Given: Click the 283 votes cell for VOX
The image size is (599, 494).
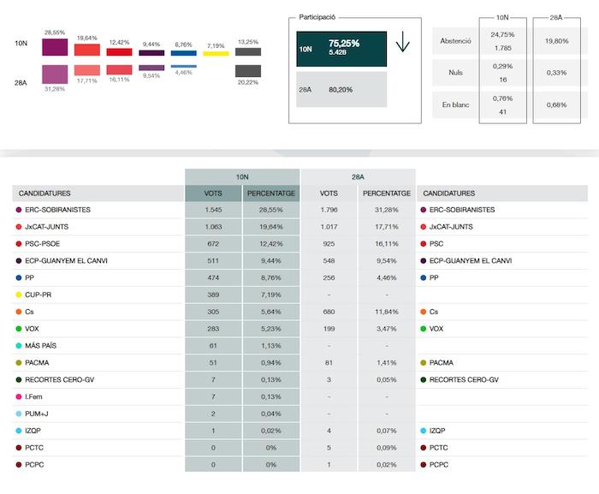Looking at the screenshot, I should pyautogui.click(x=213, y=329).
